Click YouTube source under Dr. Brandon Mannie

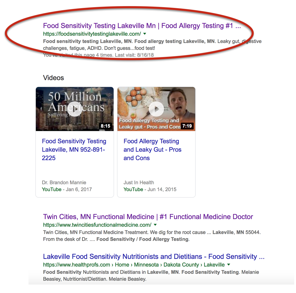[x=52, y=189]
